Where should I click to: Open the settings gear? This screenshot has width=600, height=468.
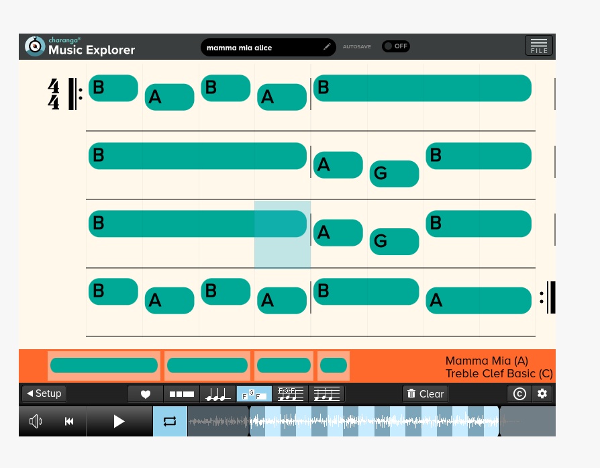click(x=542, y=394)
